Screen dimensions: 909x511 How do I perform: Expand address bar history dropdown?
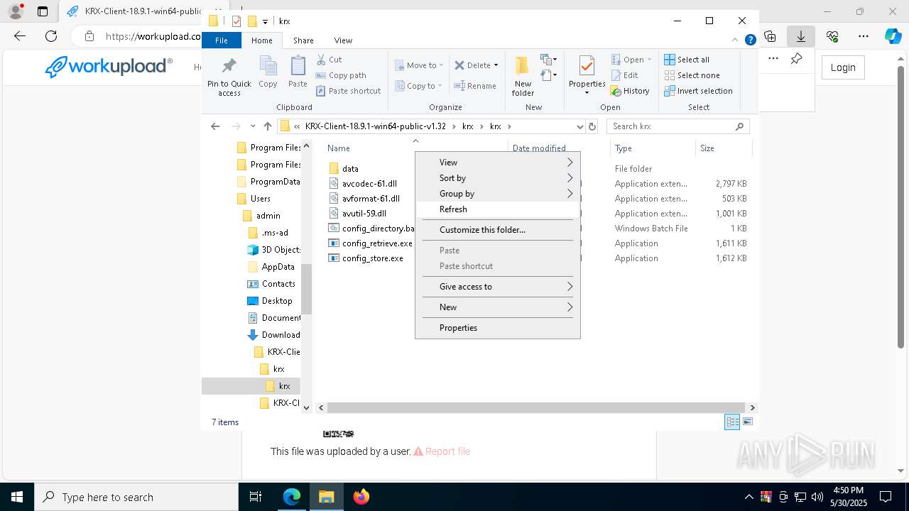[579, 126]
